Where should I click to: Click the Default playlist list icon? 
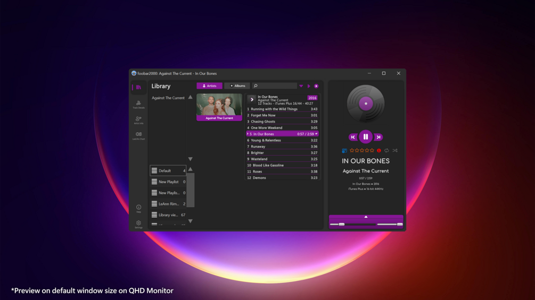(154, 171)
